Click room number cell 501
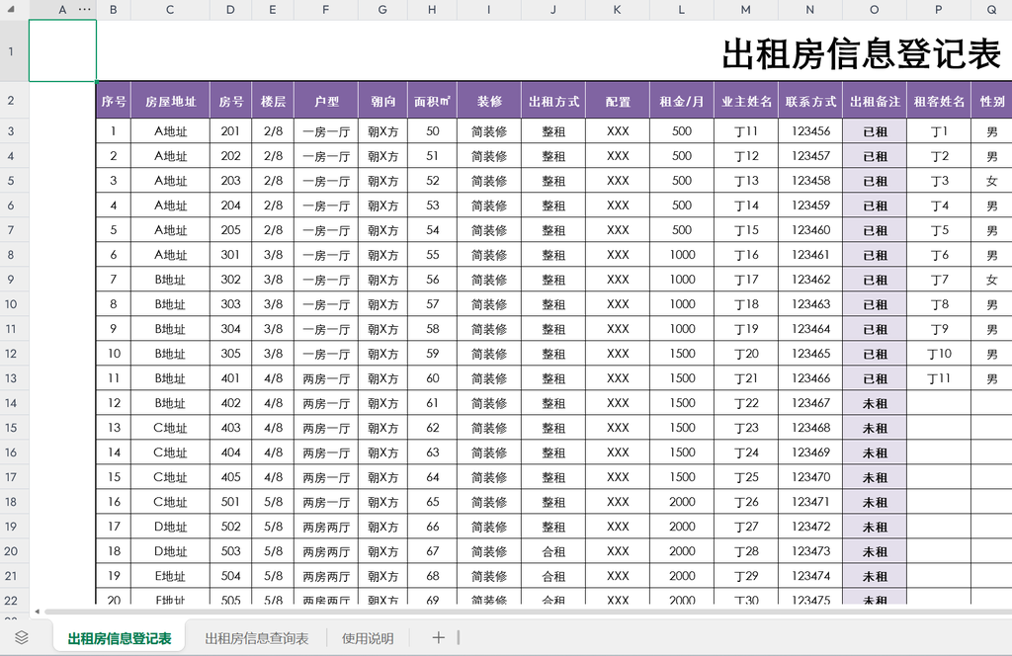This screenshot has height=656, width=1012. pyautogui.click(x=231, y=502)
